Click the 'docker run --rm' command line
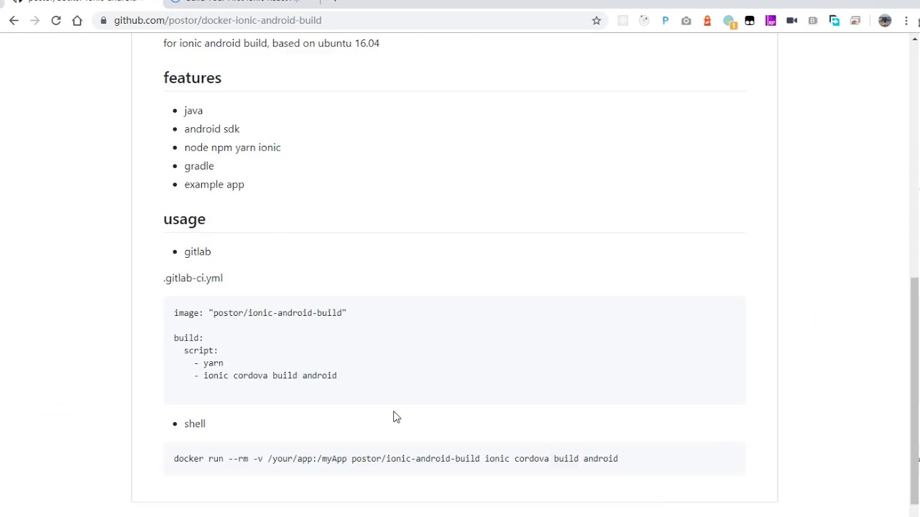Screen dimensions: 920x517 pos(396,459)
